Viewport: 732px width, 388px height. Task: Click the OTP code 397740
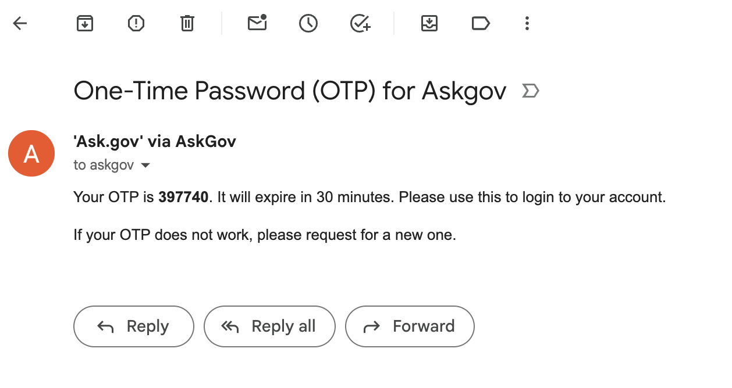tap(183, 197)
